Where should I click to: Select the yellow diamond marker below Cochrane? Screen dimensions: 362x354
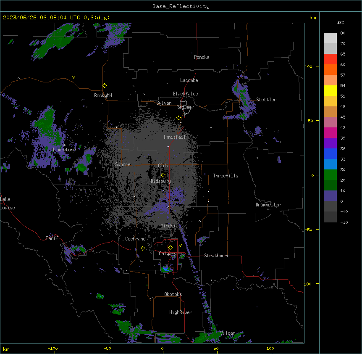[x=143, y=248]
